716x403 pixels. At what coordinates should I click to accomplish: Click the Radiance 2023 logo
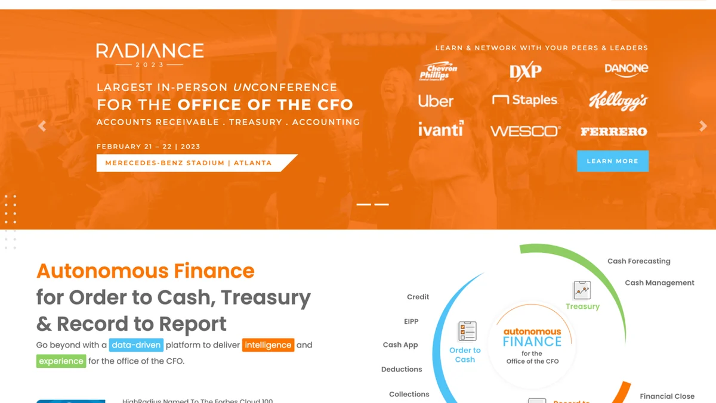[x=150, y=54]
